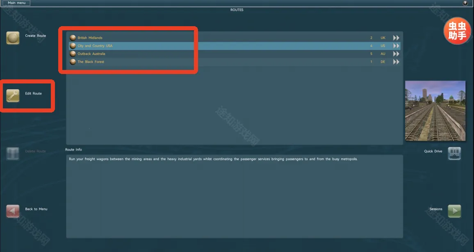
Task: Click the Quick Drive text label
Action: pos(433,151)
